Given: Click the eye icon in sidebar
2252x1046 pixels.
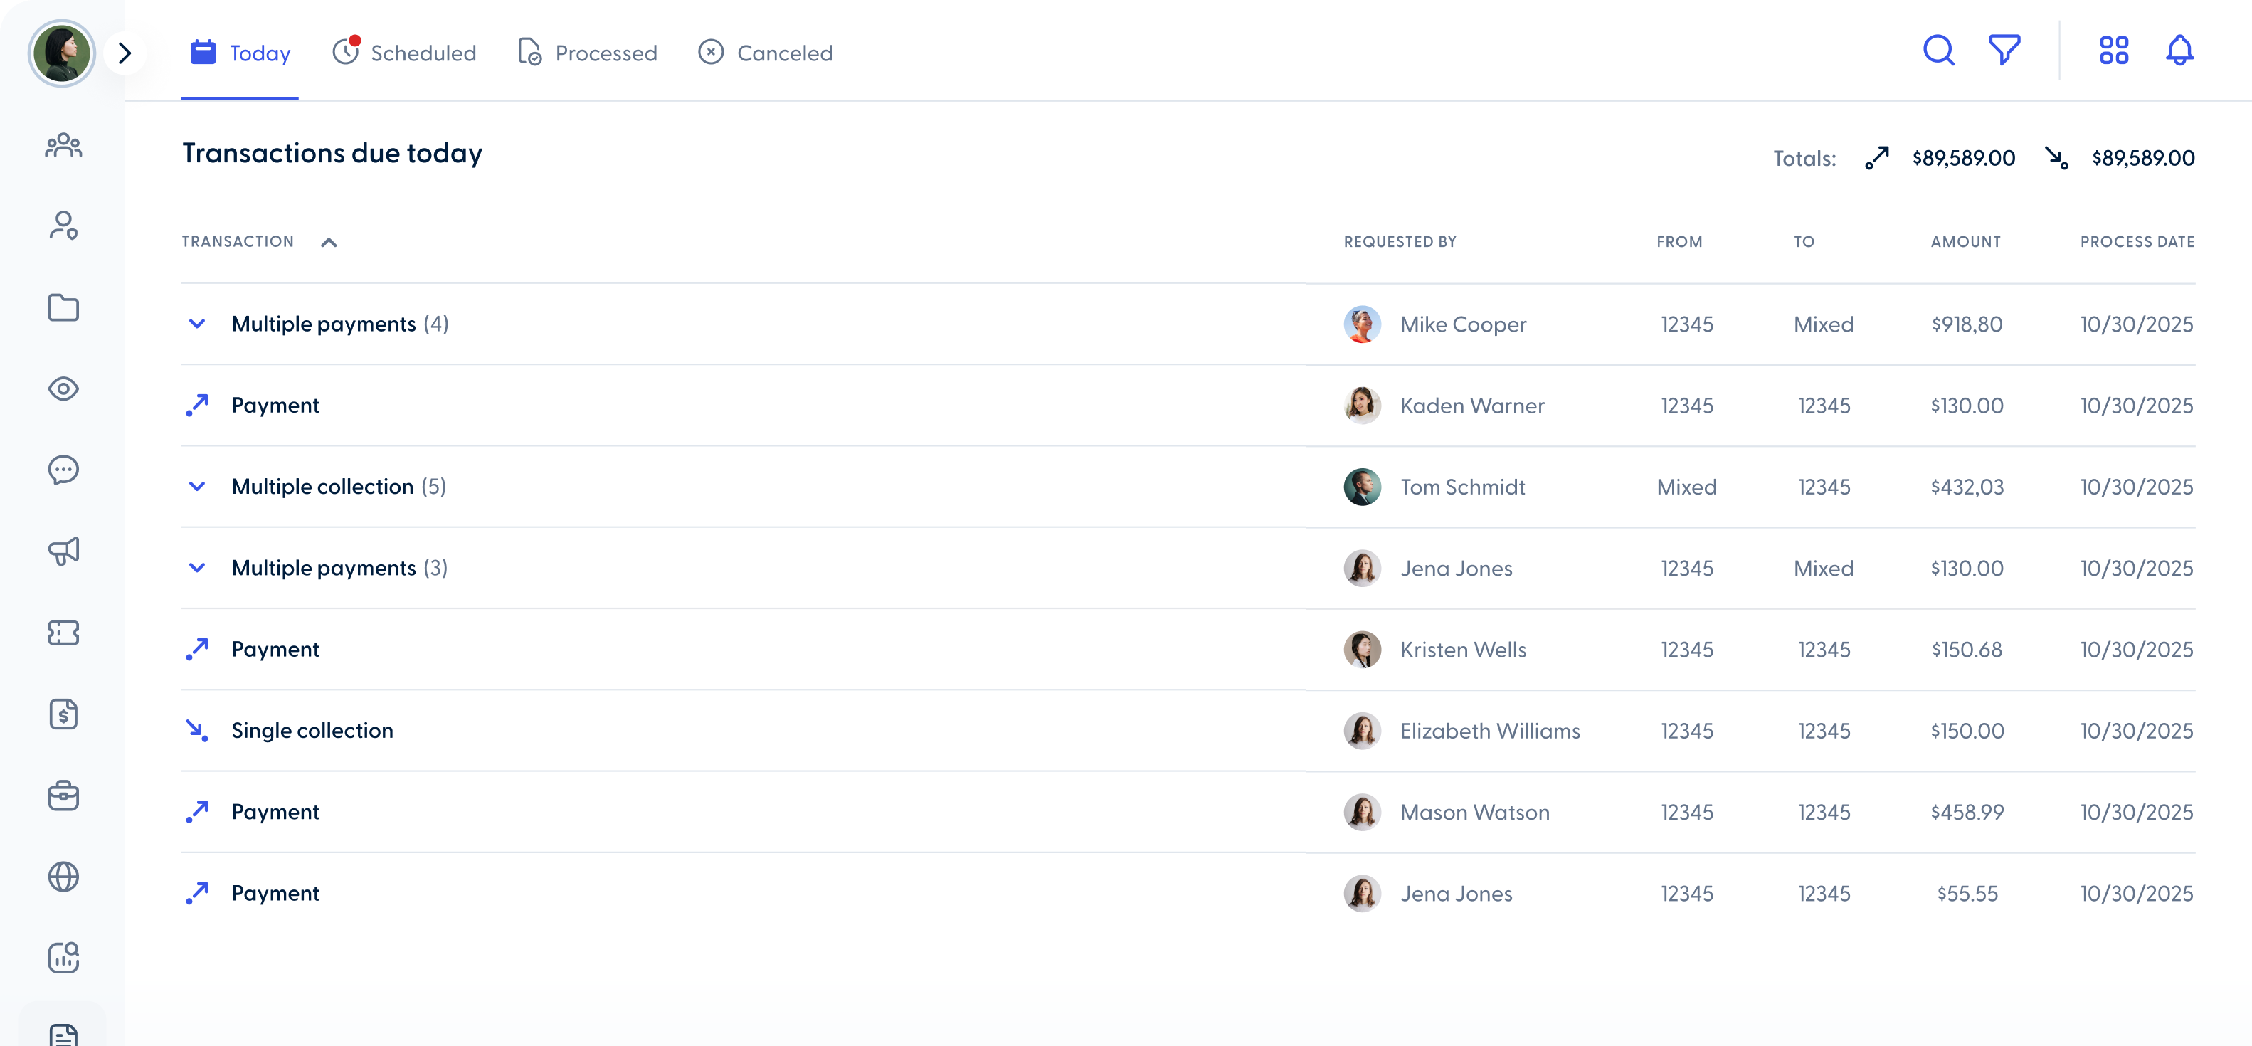Looking at the screenshot, I should pyautogui.click(x=63, y=389).
